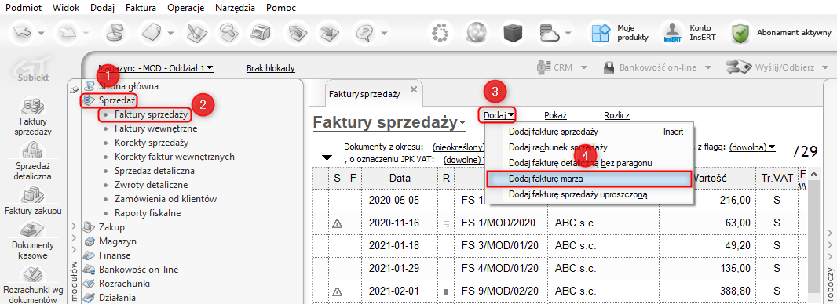Open the Magazyn MOD Oddział 1 dropdown
Image resolution: width=837 pixels, height=304 pixels.
[x=156, y=68]
